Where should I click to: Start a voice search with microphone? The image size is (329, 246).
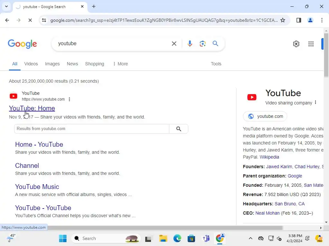click(x=190, y=44)
